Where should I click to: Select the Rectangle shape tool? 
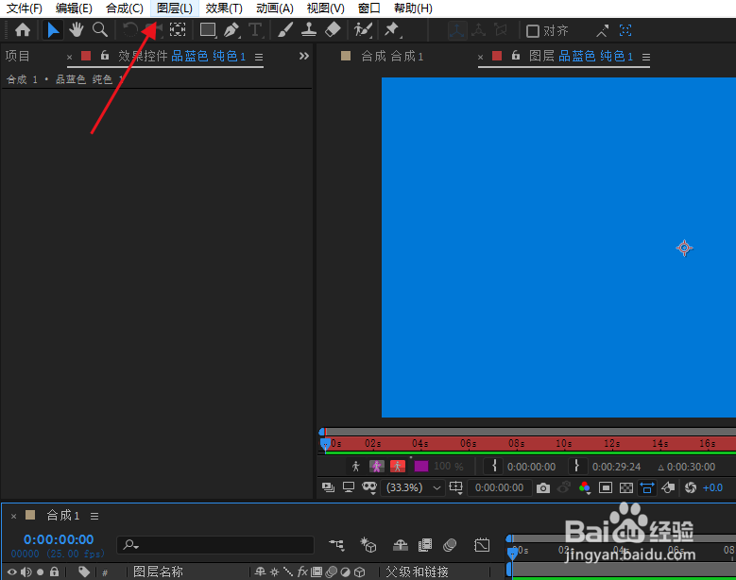208,30
